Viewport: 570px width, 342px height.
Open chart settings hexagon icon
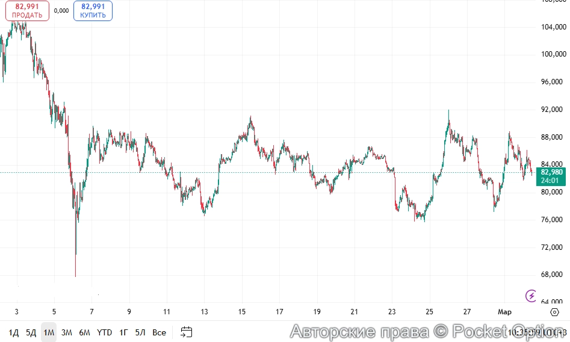(554, 312)
